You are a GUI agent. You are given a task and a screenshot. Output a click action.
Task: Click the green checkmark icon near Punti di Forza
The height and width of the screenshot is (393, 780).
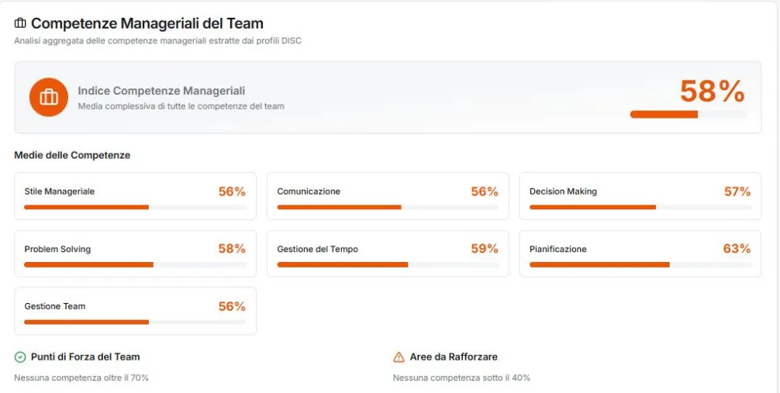click(x=20, y=357)
